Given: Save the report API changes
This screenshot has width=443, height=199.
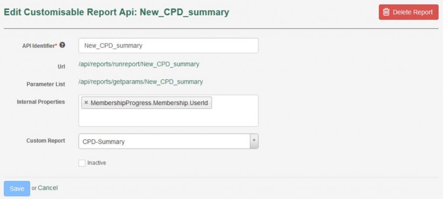Looking at the screenshot, I should pyautogui.click(x=17, y=189).
